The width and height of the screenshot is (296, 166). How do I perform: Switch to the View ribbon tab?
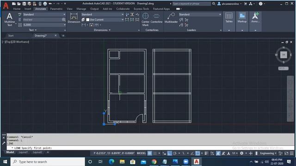(x=70, y=9)
